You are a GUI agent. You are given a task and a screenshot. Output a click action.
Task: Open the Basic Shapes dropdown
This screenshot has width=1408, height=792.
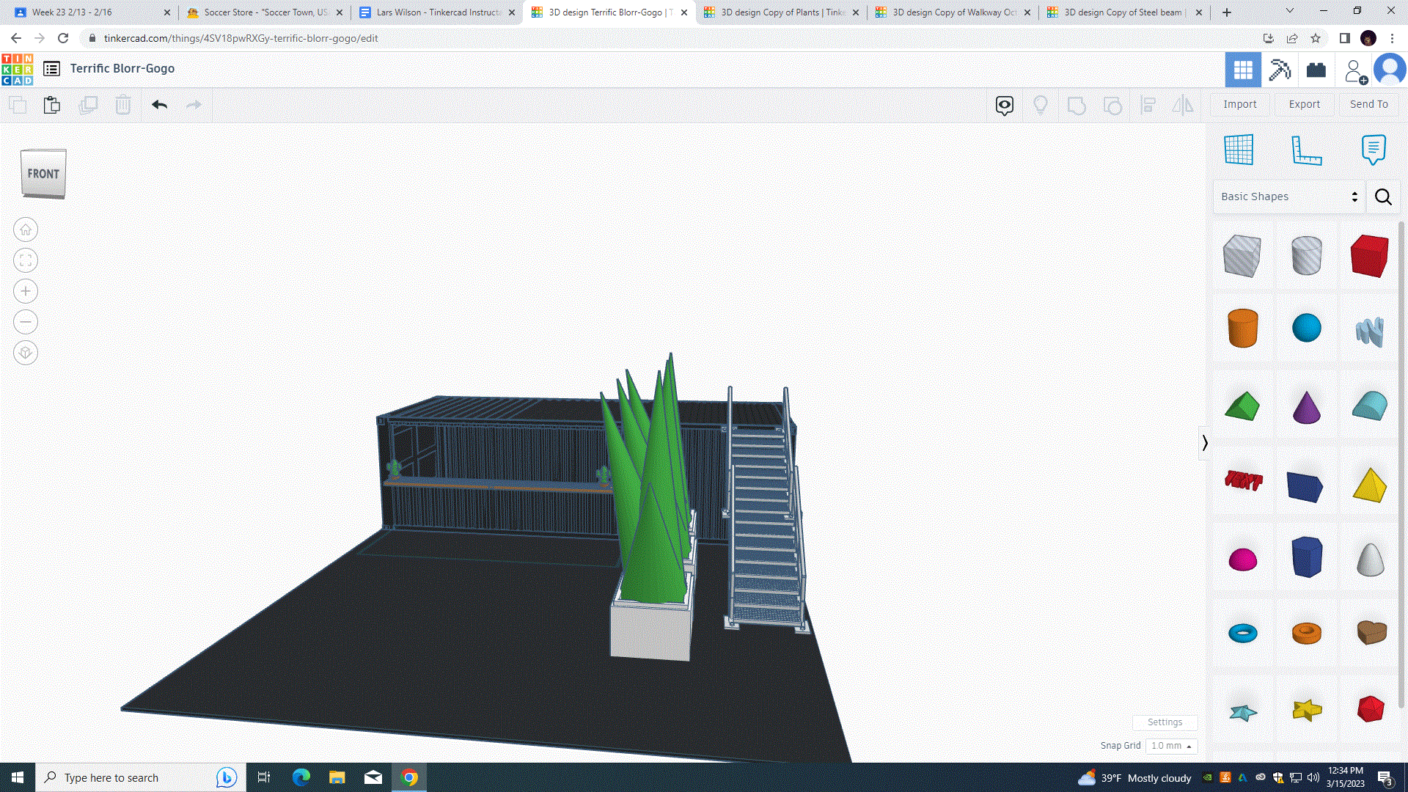click(1288, 197)
